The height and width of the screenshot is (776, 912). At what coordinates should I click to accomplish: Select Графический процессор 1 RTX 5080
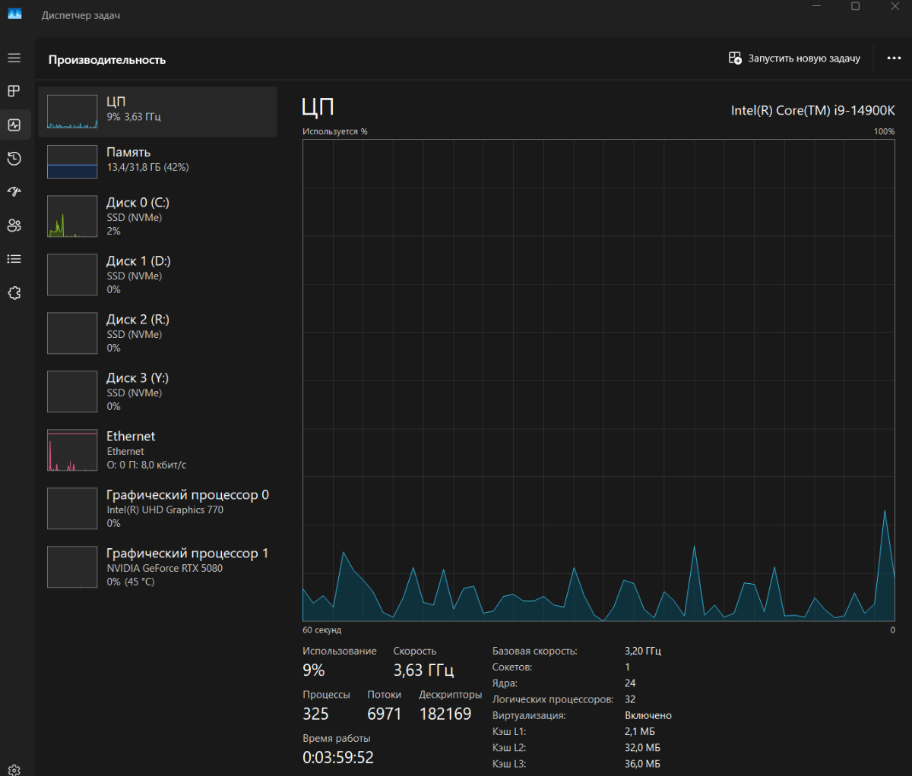coord(158,567)
